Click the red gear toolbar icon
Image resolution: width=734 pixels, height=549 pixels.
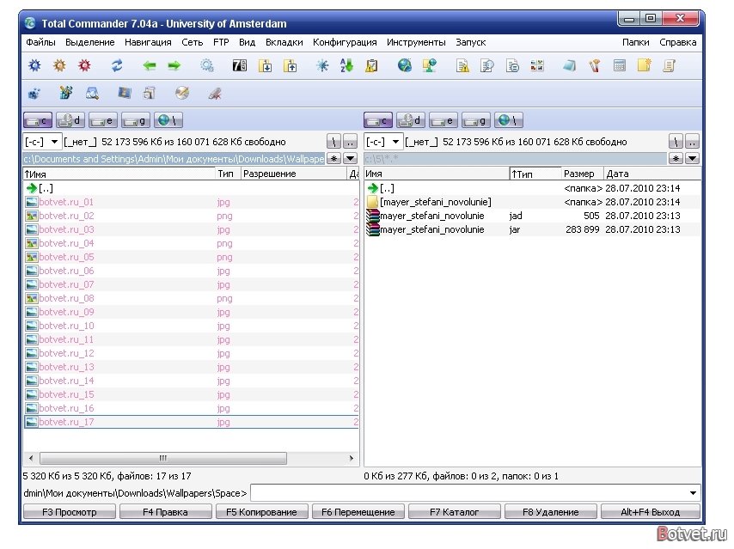84,65
